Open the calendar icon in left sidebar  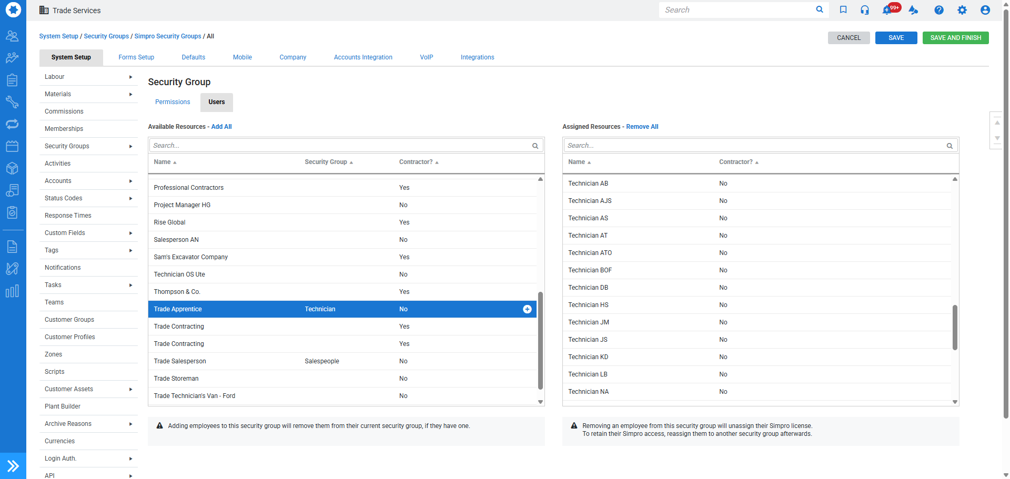(x=12, y=146)
